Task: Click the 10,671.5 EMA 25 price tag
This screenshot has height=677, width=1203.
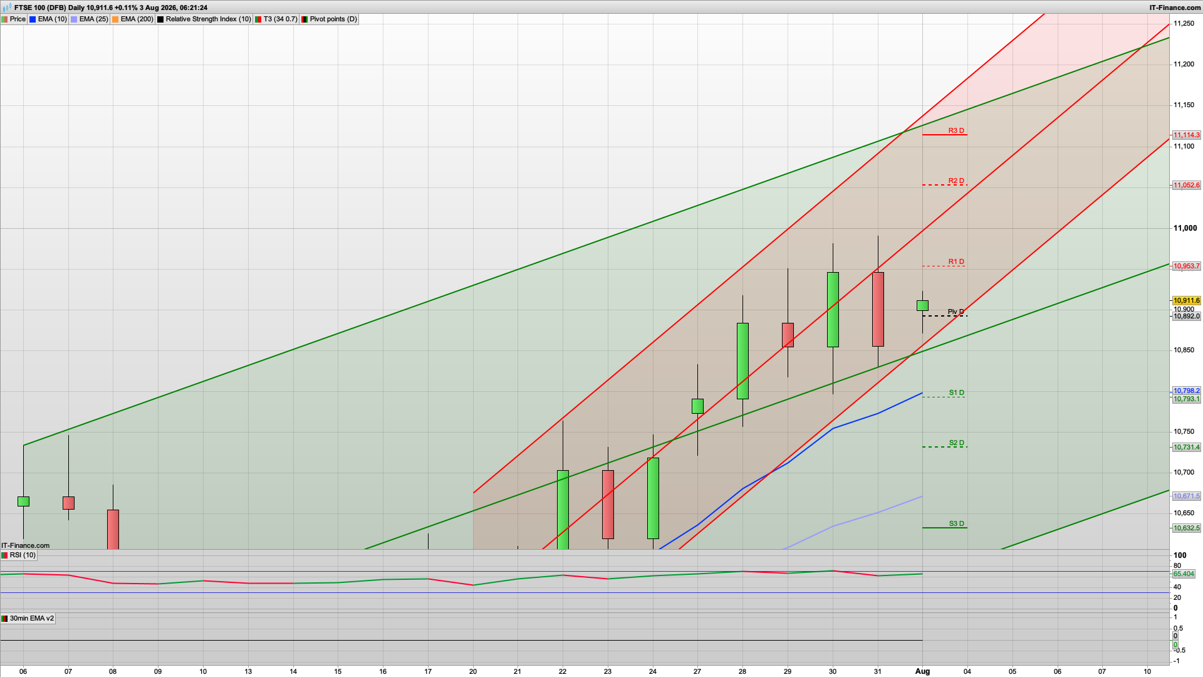Action: click(x=1186, y=496)
